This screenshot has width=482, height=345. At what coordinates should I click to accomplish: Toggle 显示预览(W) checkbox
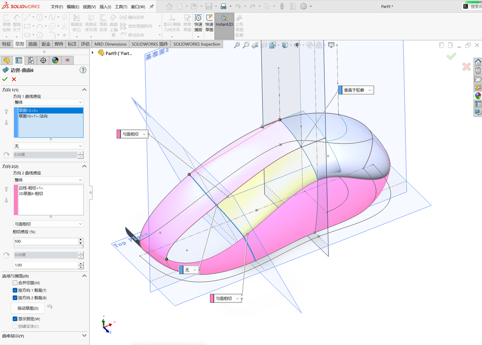[15, 319]
